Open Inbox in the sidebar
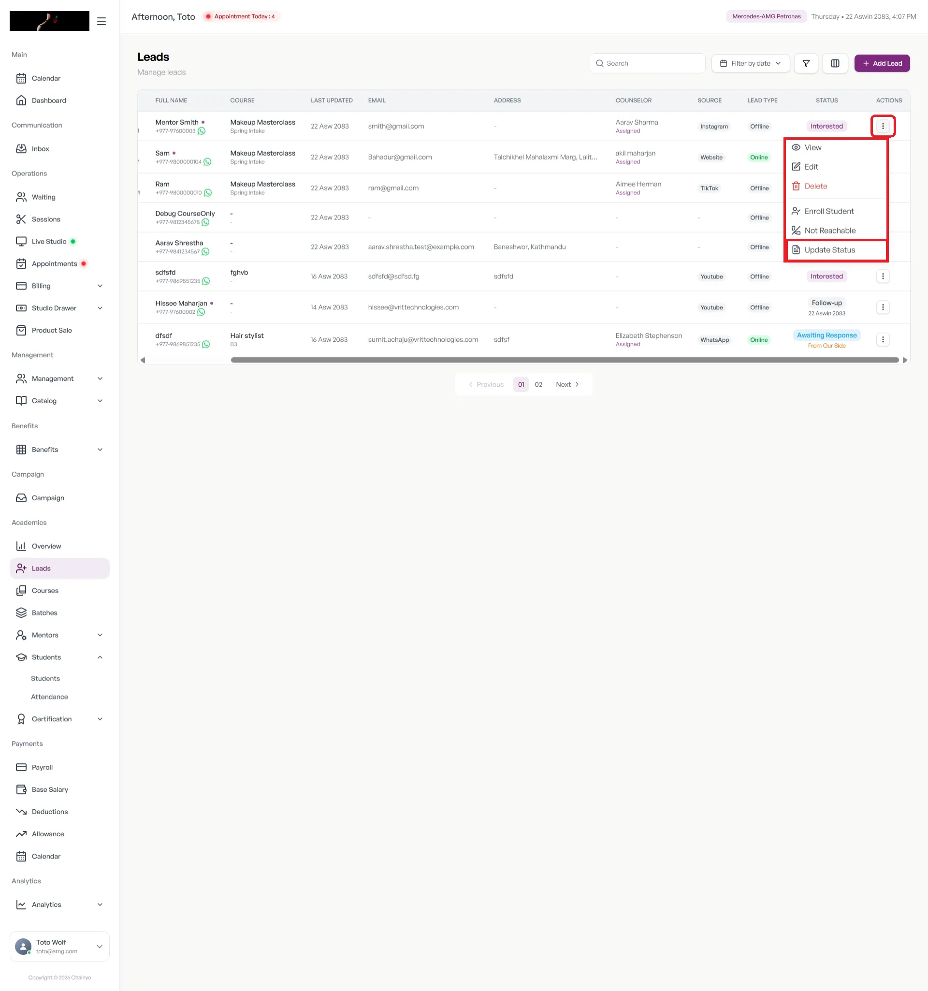 pos(59,148)
